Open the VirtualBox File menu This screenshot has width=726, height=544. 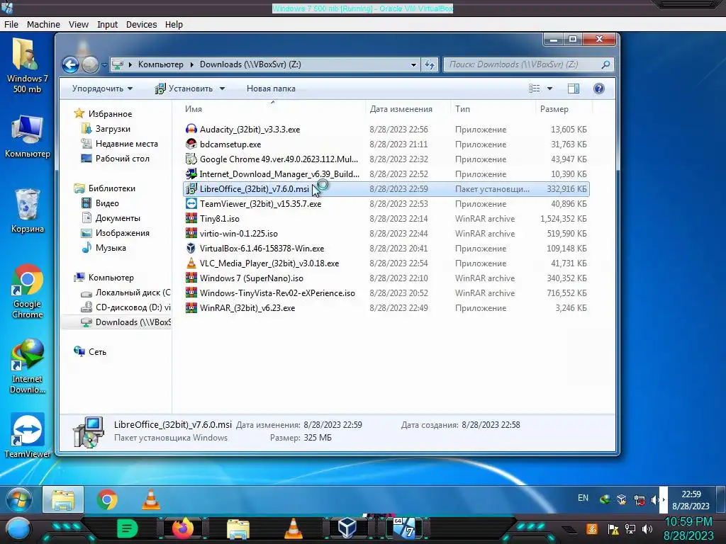(11, 25)
